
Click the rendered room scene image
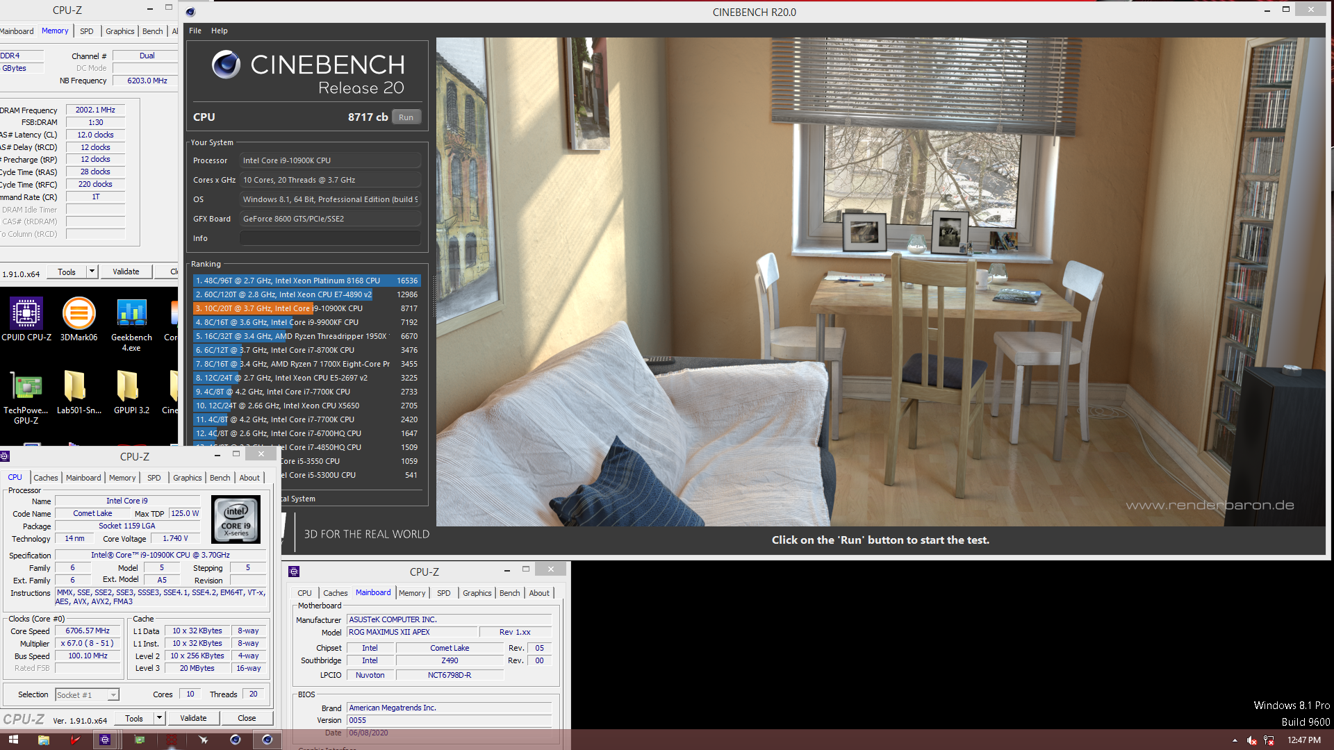tap(880, 281)
